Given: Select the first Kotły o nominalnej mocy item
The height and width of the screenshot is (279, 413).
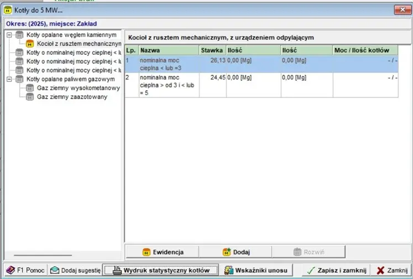Looking at the screenshot, I should pyautogui.click(x=73, y=53).
